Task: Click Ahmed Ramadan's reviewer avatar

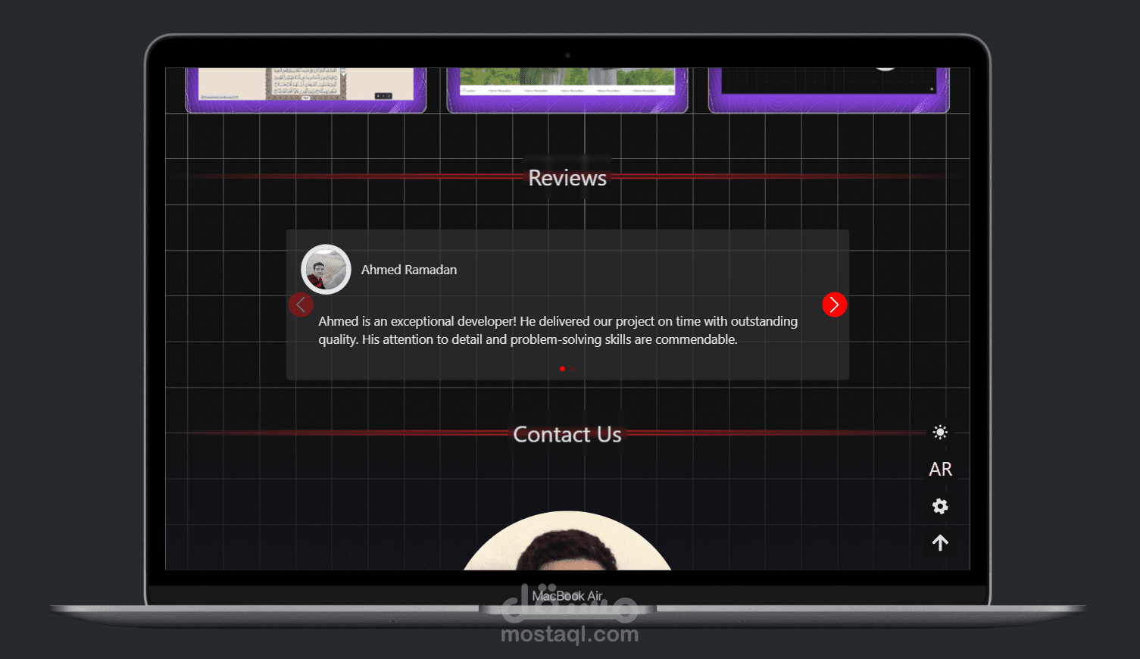Action: (x=326, y=269)
